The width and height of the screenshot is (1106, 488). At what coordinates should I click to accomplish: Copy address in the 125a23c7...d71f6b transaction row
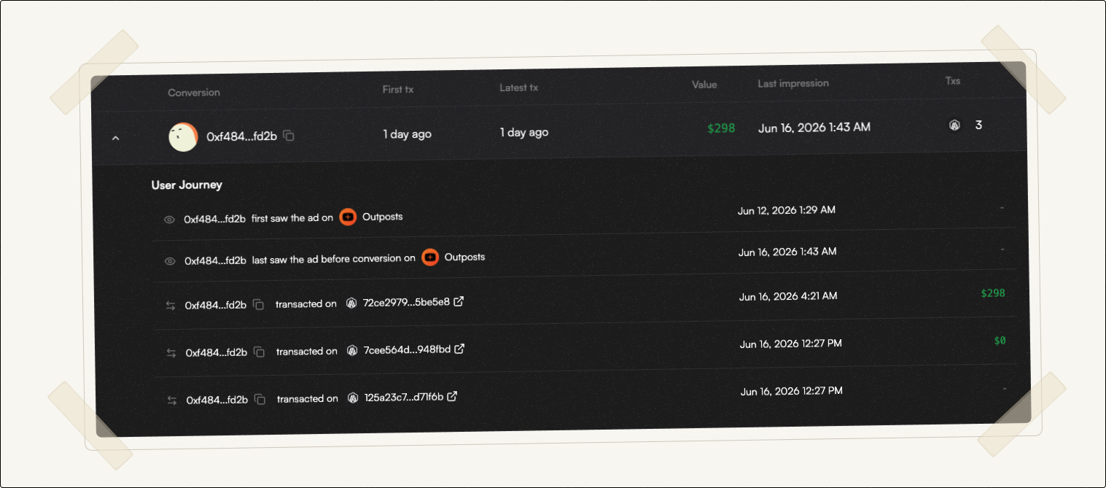coord(260,399)
